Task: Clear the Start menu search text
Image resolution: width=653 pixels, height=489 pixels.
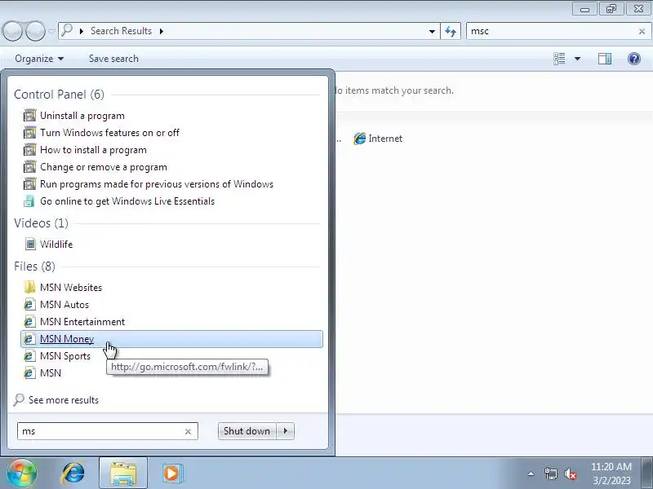Action: point(188,432)
